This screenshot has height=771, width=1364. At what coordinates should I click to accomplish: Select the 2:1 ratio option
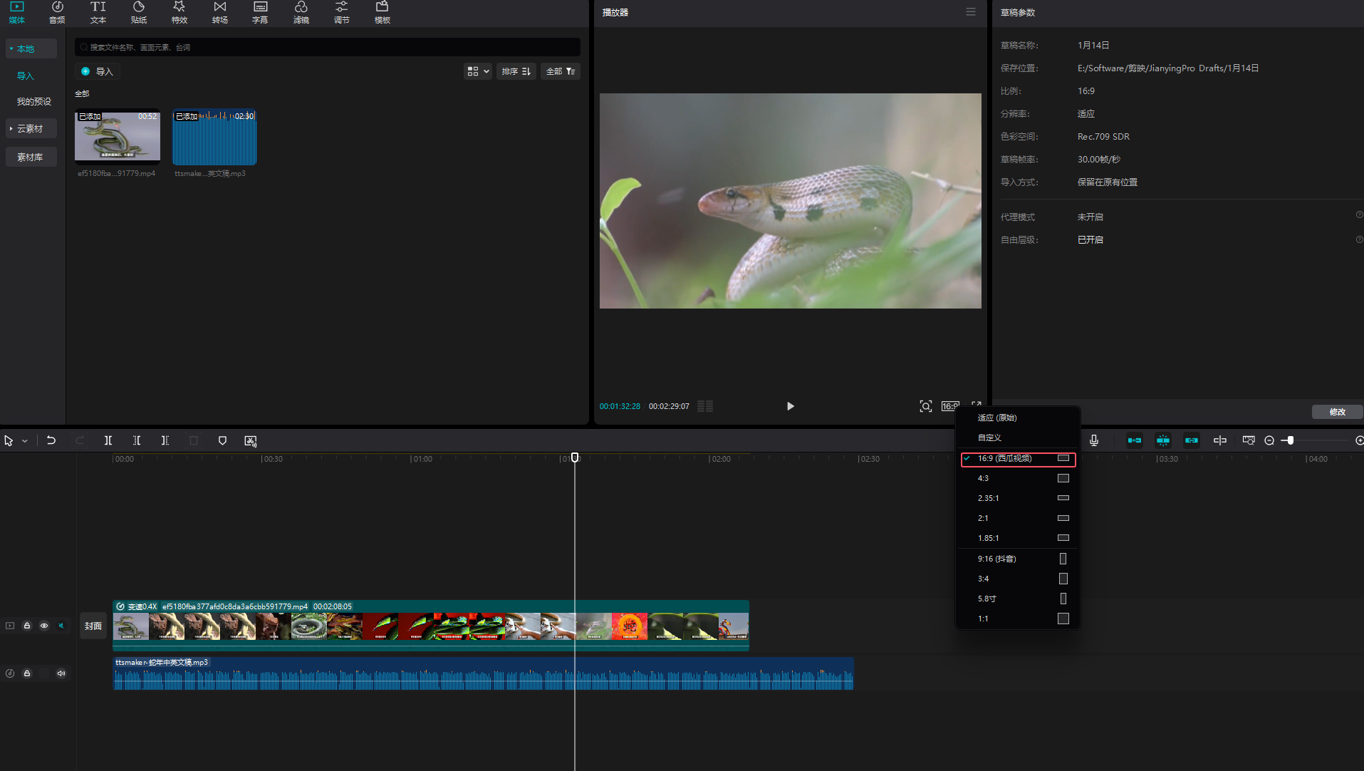click(1018, 518)
